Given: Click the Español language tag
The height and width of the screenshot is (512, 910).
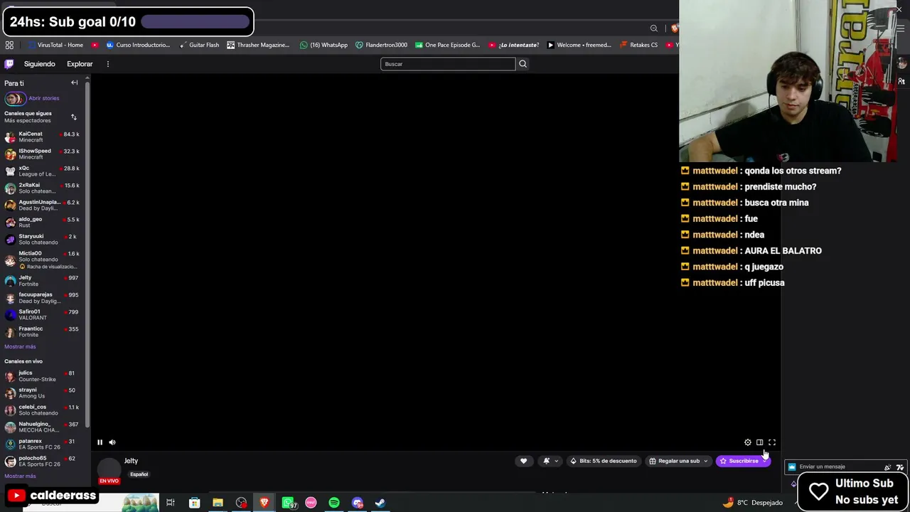Looking at the screenshot, I should click(139, 474).
